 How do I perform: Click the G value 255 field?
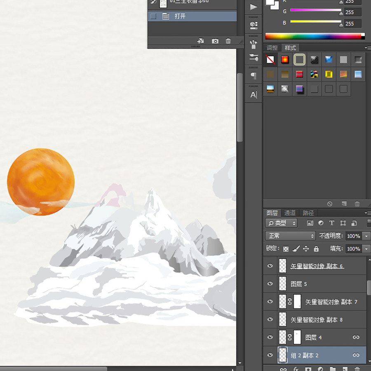(x=353, y=12)
